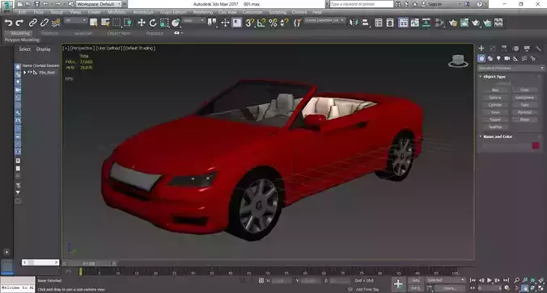Viewport: 547px width, 293px height.
Task: Activate the Select and Move tool
Action: (x=142, y=23)
